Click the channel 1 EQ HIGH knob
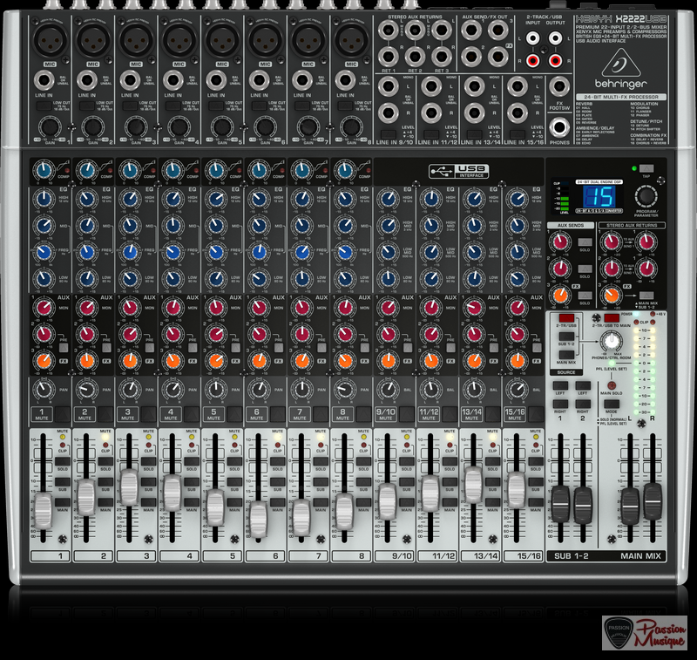Image resolution: width=697 pixels, height=660 pixels. click(44, 199)
